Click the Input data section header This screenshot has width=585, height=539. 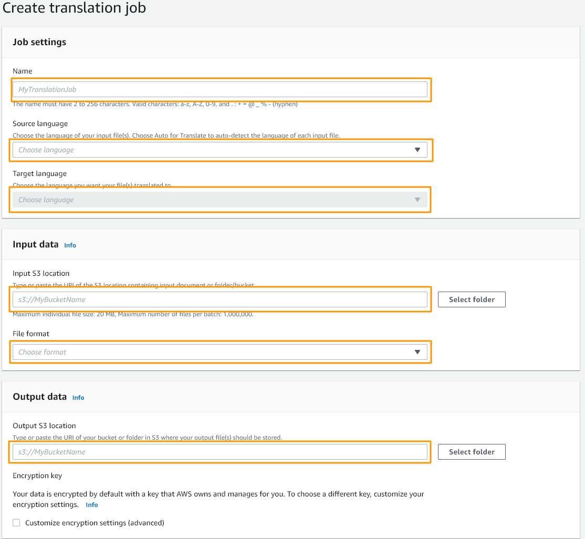[36, 244]
